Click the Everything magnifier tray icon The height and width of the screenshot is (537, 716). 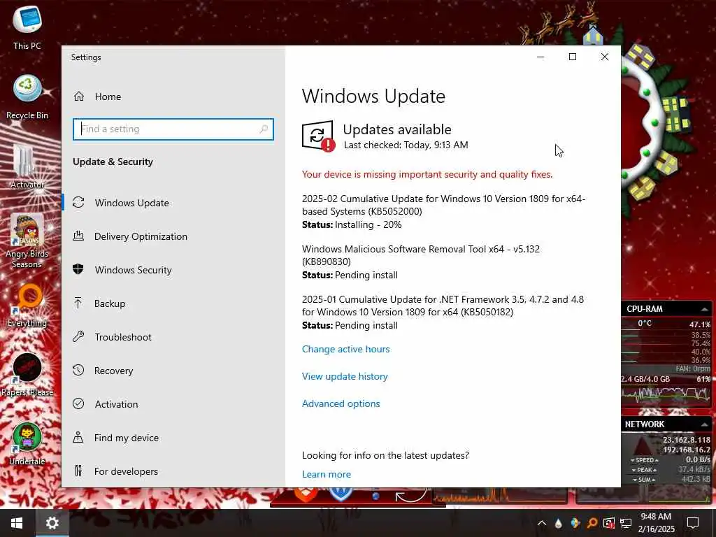coord(592,523)
